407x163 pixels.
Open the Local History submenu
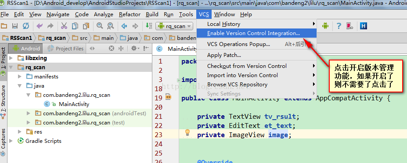(x=256, y=24)
